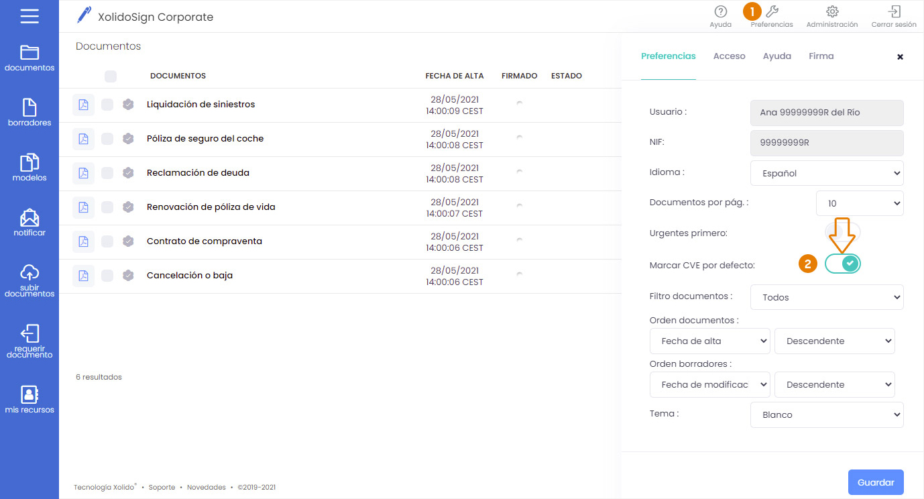
Task: Open Filtro documentos dropdown showing Todos
Action: click(x=827, y=297)
